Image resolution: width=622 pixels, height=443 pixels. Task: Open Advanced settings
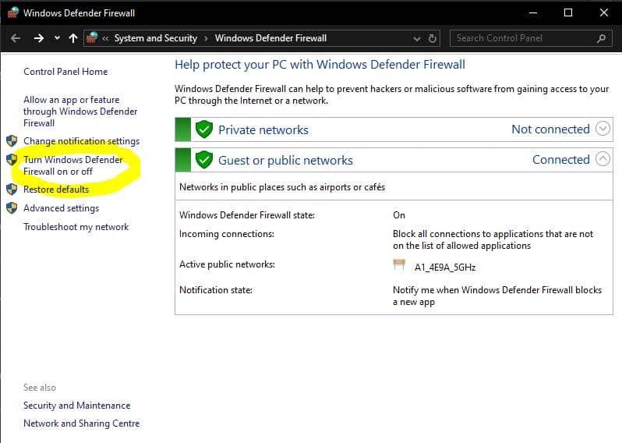pos(61,208)
